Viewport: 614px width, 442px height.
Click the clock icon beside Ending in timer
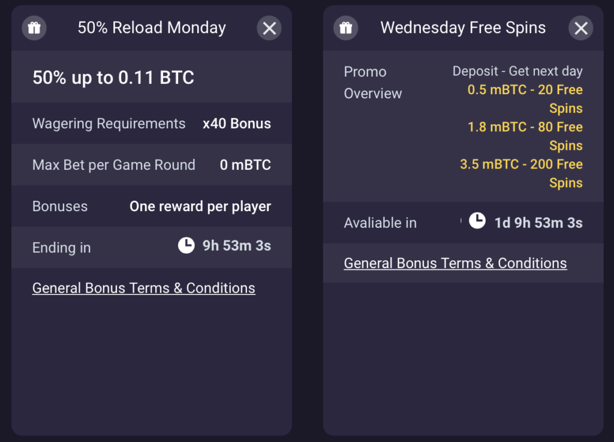pos(186,245)
